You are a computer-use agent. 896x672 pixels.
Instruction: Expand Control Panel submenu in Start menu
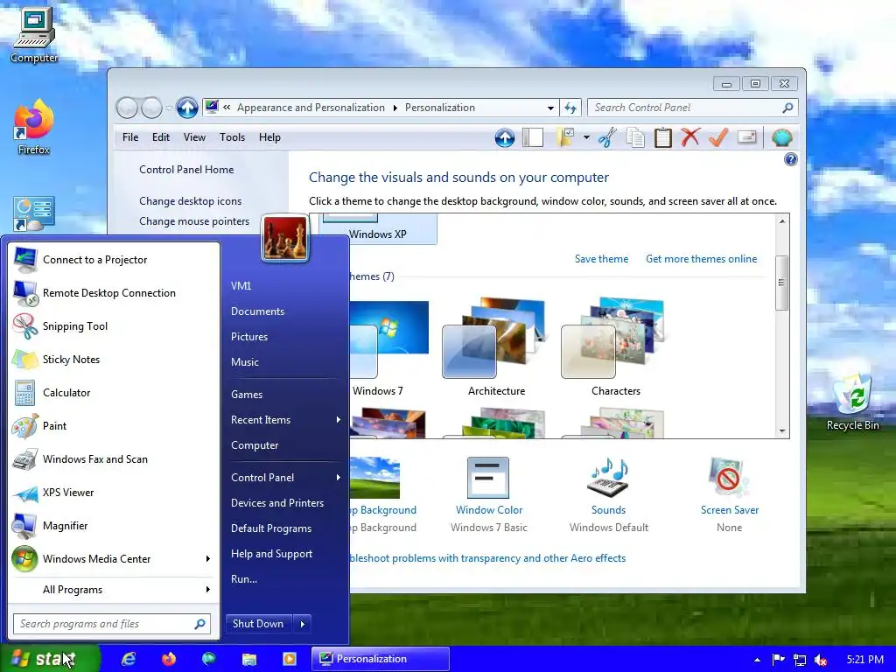286,478
